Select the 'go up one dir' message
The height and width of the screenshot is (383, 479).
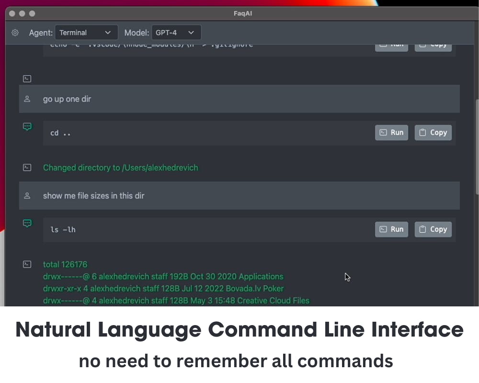[239, 99]
